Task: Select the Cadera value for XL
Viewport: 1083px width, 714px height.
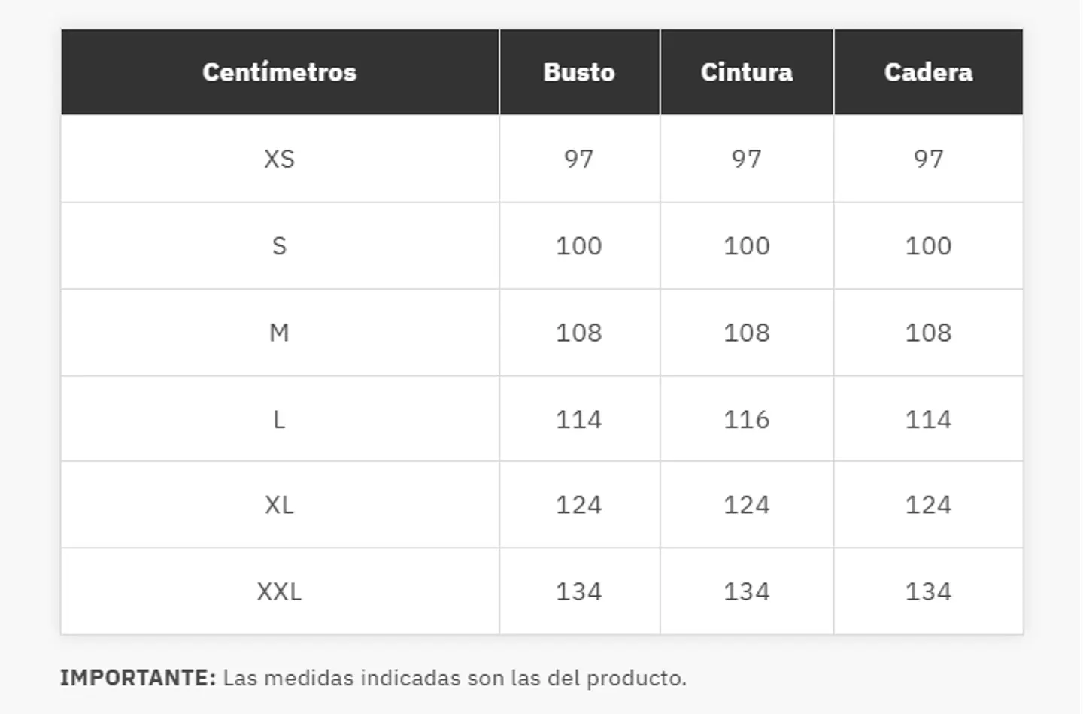Action: click(928, 505)
